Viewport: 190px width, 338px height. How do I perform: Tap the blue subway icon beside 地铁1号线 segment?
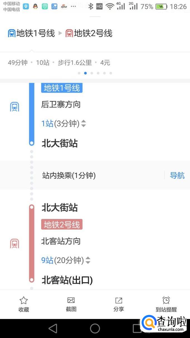14,107
